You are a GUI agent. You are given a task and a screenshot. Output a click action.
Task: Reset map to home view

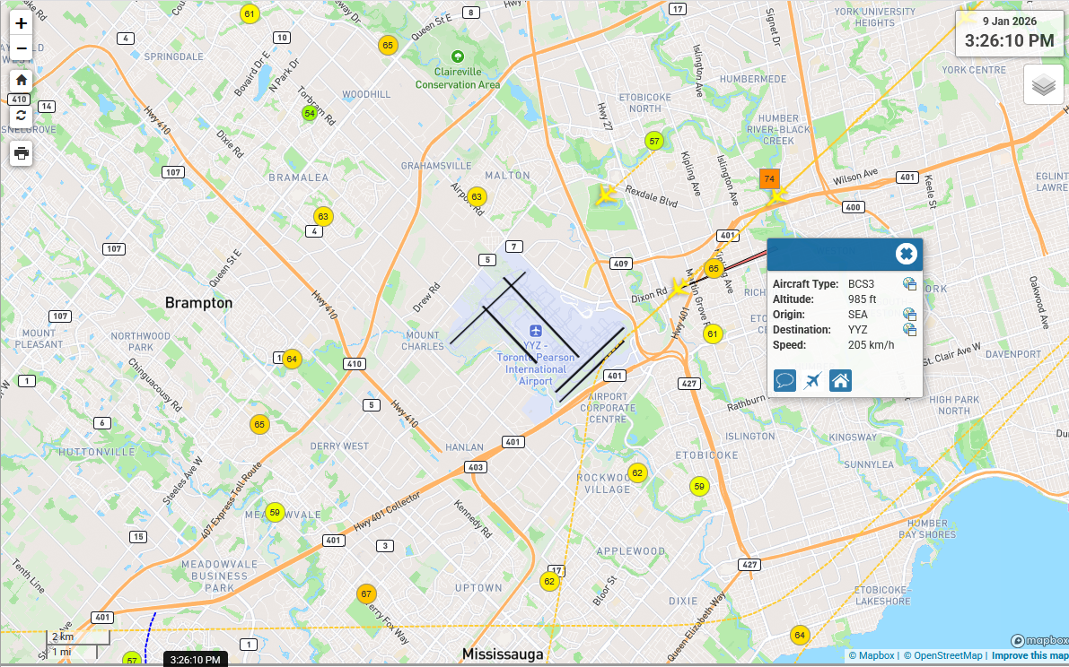pos(22,80)
